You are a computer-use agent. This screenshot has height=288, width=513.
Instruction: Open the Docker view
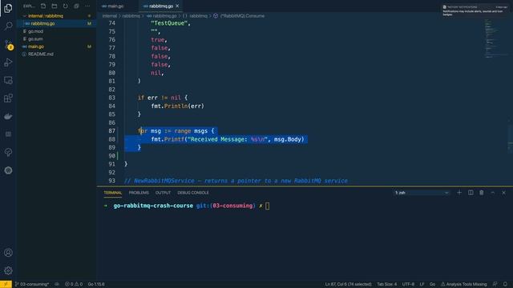click(8, 116)
